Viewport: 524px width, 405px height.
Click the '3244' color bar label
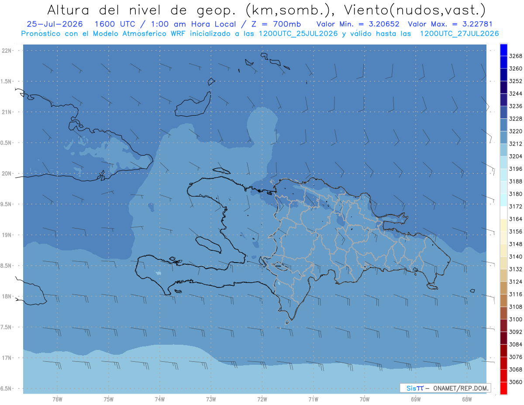point(516,93)
